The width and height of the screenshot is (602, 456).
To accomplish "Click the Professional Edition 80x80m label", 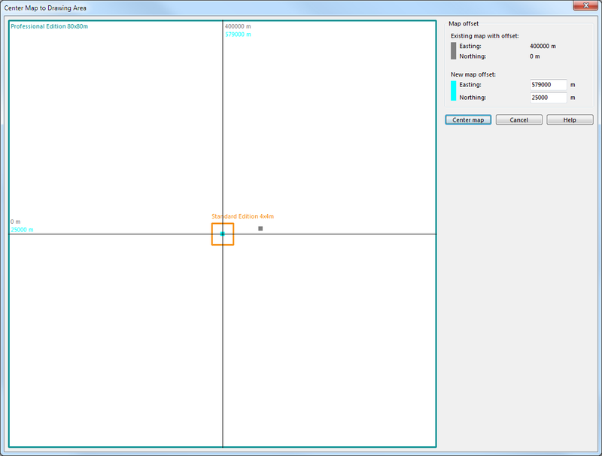I will point(49,26).
